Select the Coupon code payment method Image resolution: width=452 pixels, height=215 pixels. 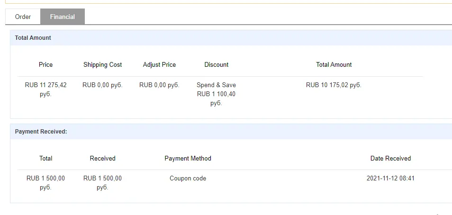point(188,178)
